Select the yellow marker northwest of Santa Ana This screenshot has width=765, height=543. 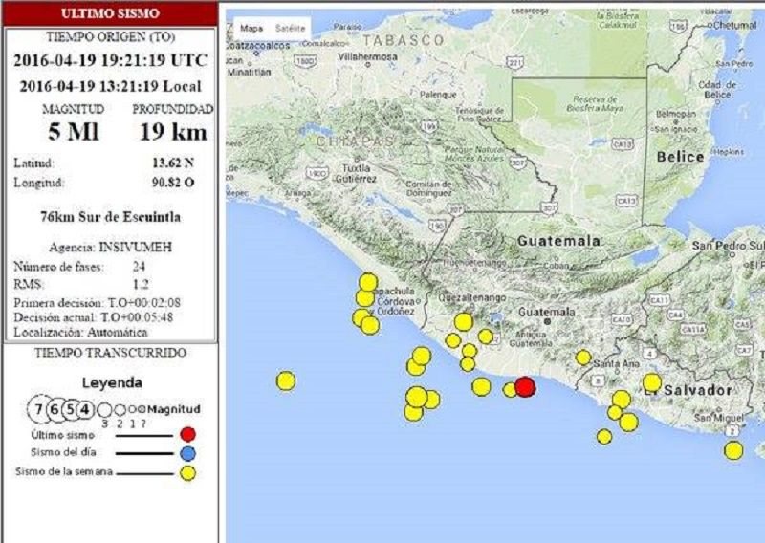point(582,358)
